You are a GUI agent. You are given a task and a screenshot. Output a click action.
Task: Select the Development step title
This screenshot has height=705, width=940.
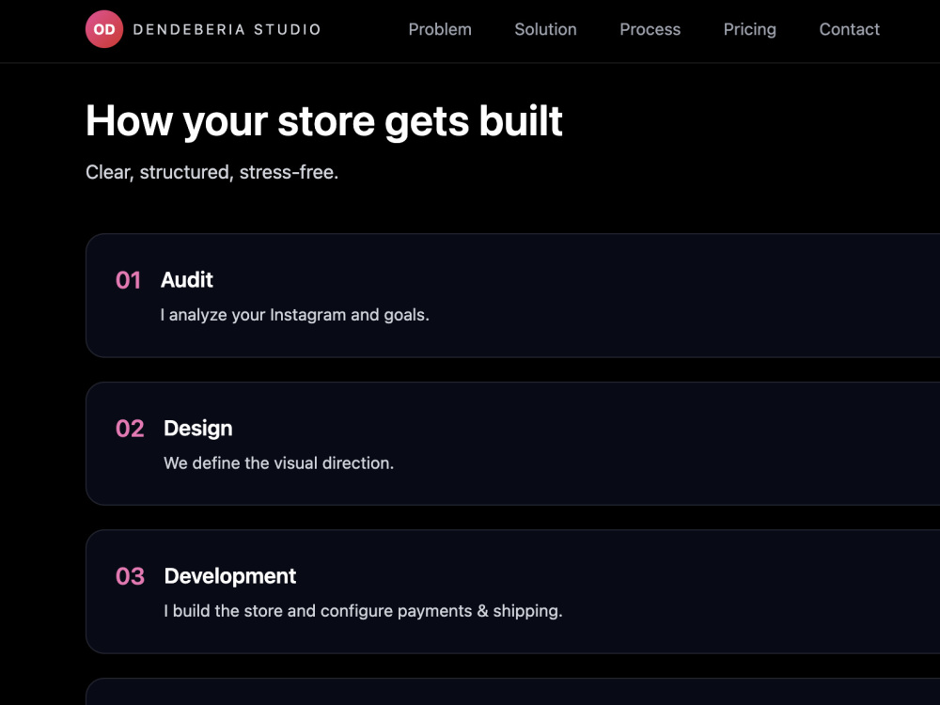(230, 576)
